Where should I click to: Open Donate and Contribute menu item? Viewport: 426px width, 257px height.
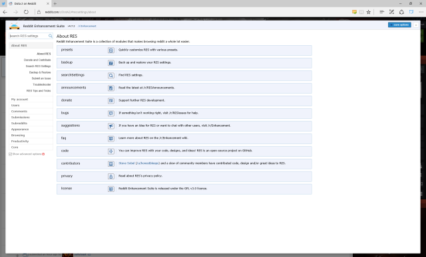coord(37,60)
